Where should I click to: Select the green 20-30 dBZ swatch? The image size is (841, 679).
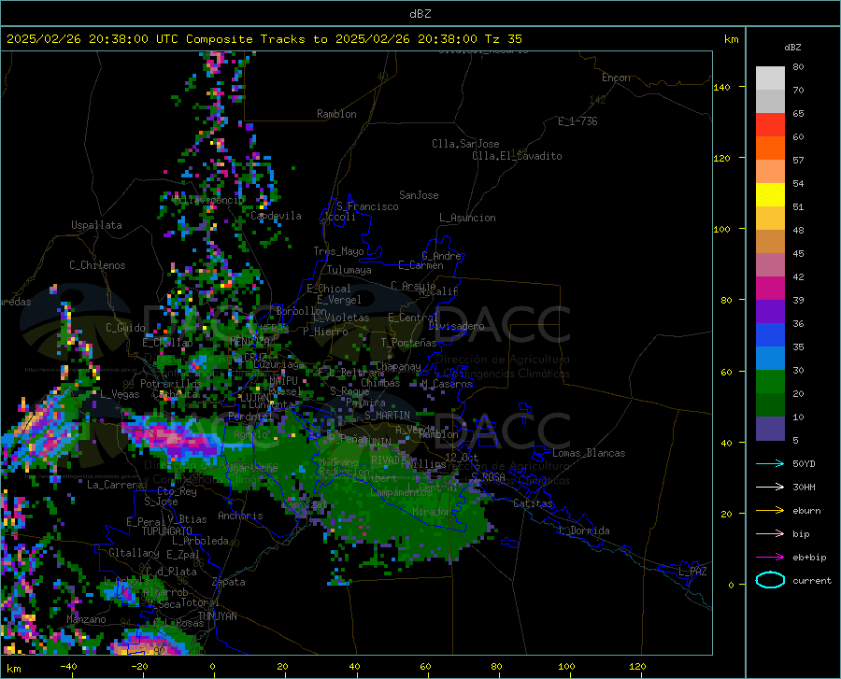(770, 382)
